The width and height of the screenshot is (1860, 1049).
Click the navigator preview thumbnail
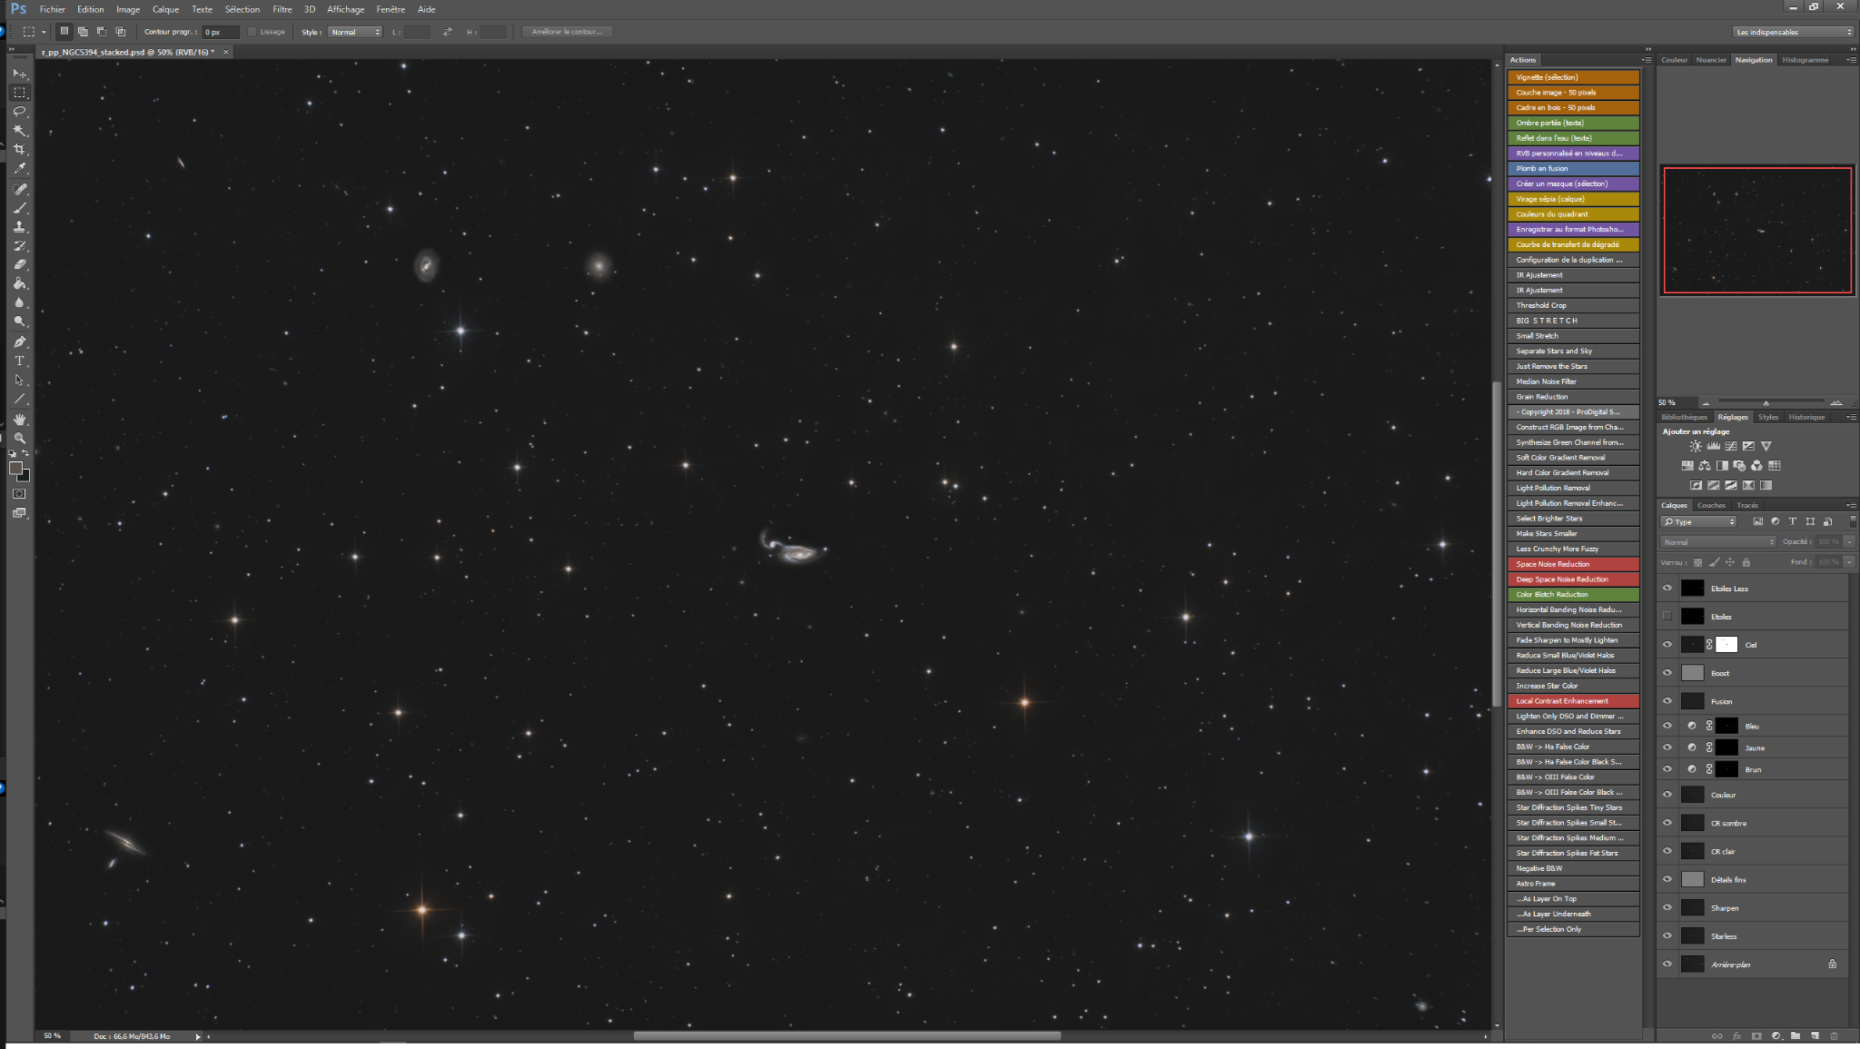[x=1757, y=231]
